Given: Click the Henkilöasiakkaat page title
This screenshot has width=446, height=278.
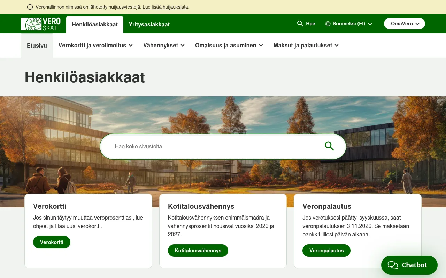Looking at the screenshot, I should [85, 77].
